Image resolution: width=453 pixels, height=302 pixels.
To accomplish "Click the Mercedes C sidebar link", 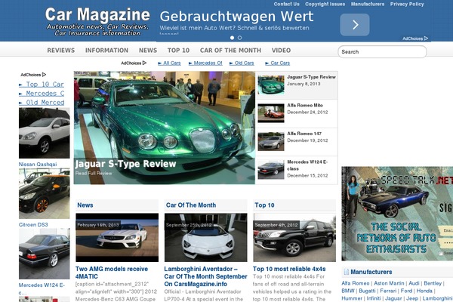I will click(42, 94).
